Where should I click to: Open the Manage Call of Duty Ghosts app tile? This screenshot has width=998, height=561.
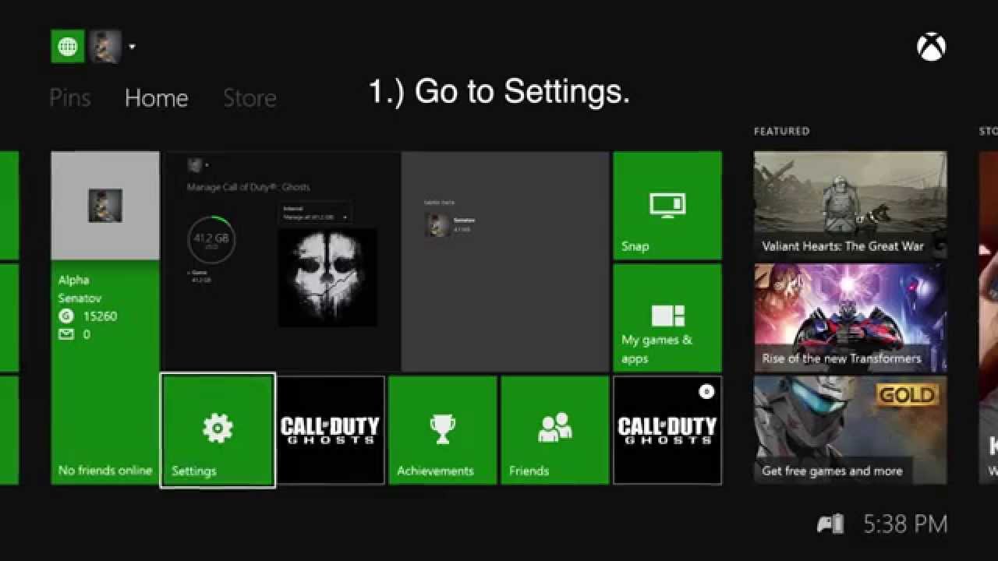pos(386,262)
